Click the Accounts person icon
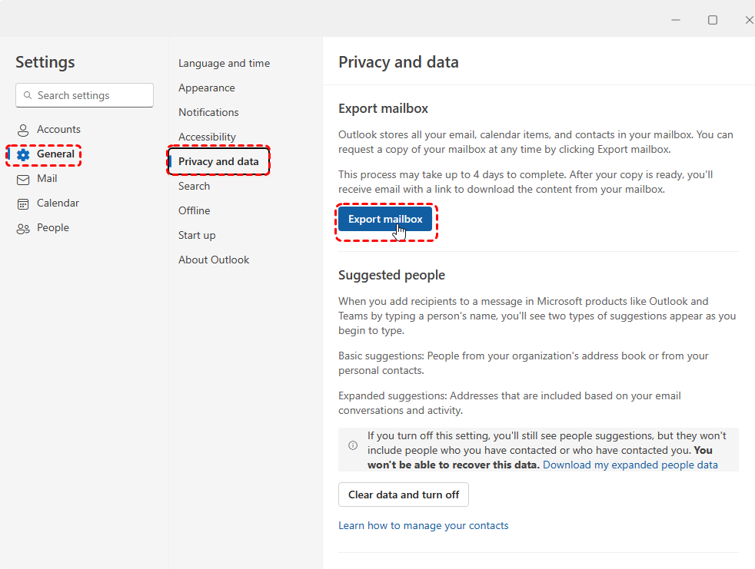 pos(23,130)
